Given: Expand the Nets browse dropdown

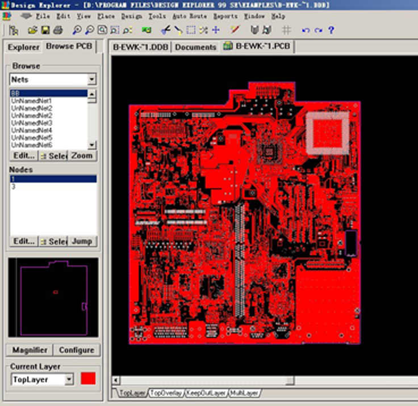Looking at the screenshot, I should click(x=91, y=79).
